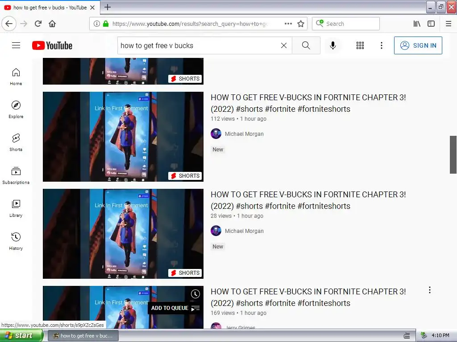Open a new browser tab
This screenshot has height=342, width=457.
108,7
